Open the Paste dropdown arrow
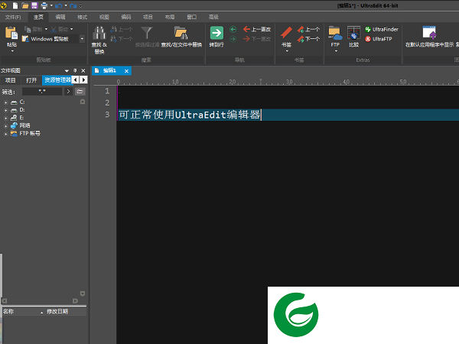 (x=12, y=51)
